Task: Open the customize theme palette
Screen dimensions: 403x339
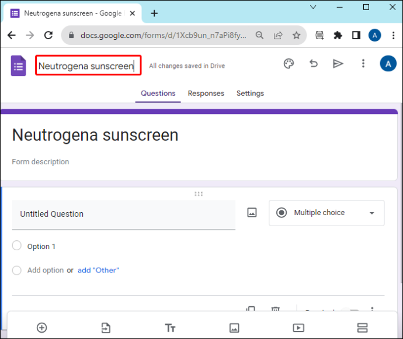Action: click(289, 64)
